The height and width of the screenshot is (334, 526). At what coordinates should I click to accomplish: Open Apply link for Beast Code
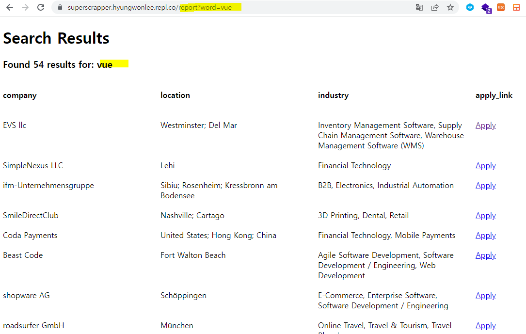click(x=485, y=255)
